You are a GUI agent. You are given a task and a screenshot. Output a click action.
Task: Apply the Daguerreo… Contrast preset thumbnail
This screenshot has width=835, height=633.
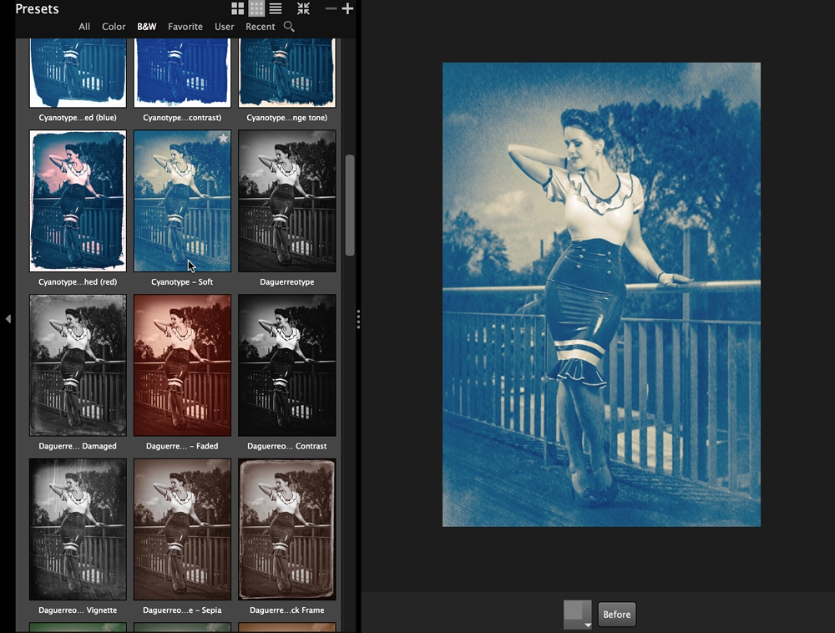click(x=287, y=365)
